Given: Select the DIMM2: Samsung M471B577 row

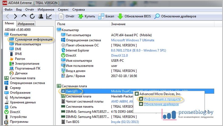Looking at the screenshot, I should [x=135, y=117].
